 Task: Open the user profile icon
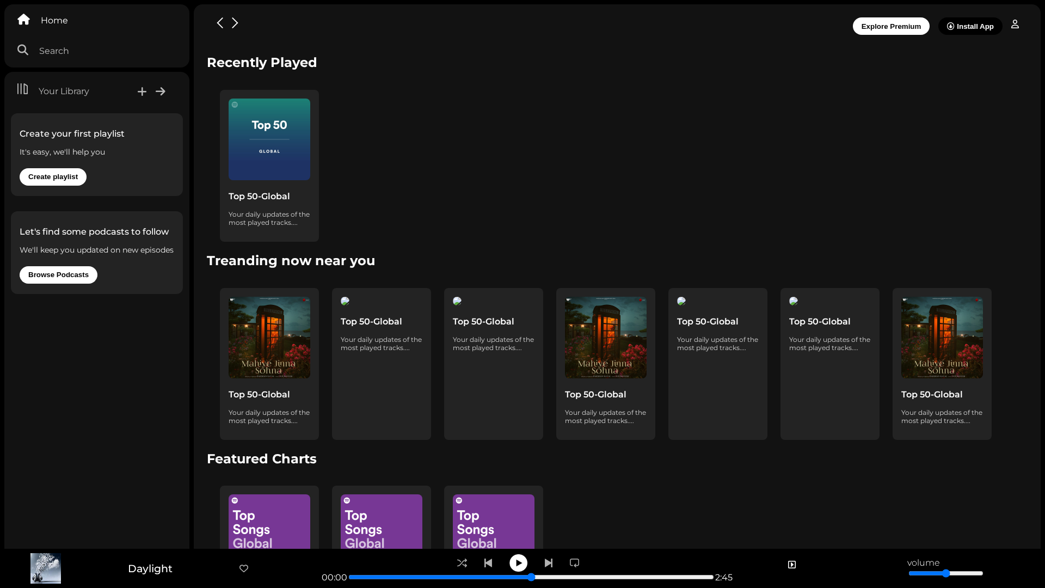pos(1015,24)
